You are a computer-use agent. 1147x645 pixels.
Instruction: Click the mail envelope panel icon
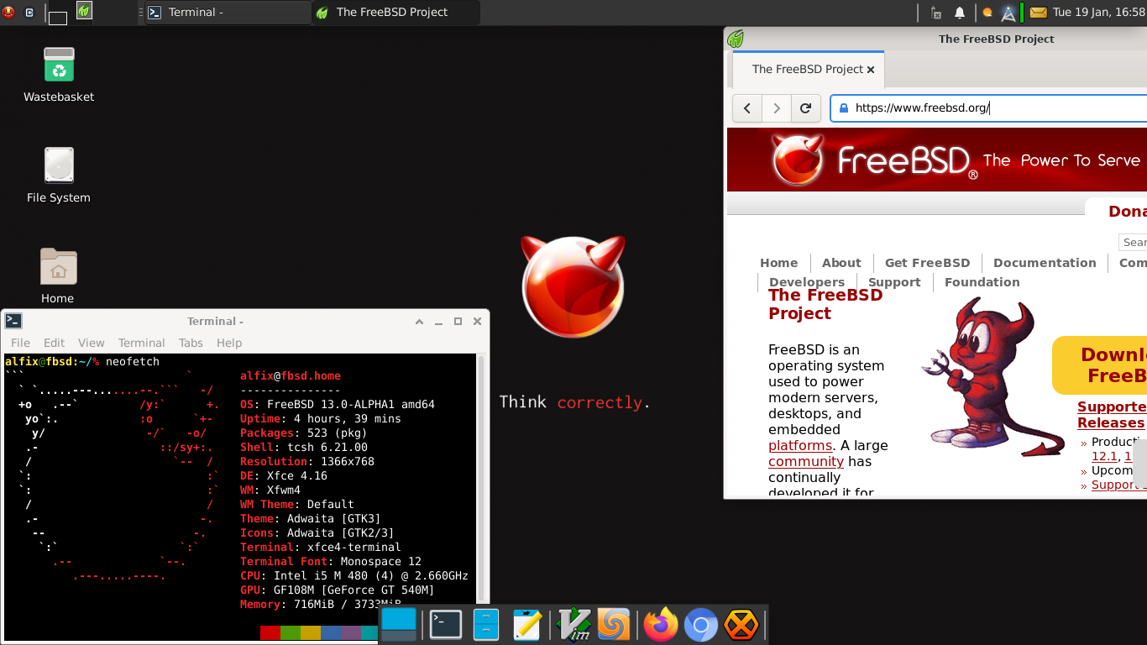tap(1038, 13)
